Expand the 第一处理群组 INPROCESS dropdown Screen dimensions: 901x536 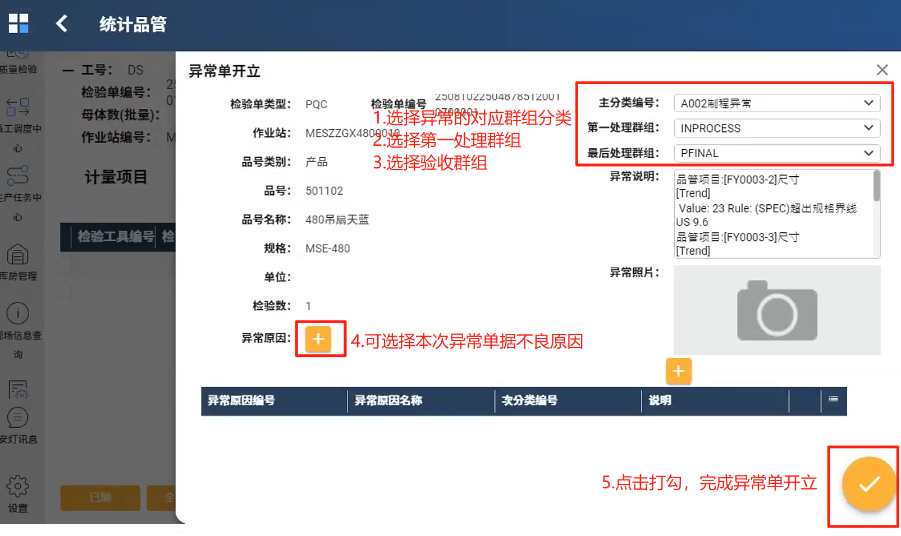(x=776, y=128)
